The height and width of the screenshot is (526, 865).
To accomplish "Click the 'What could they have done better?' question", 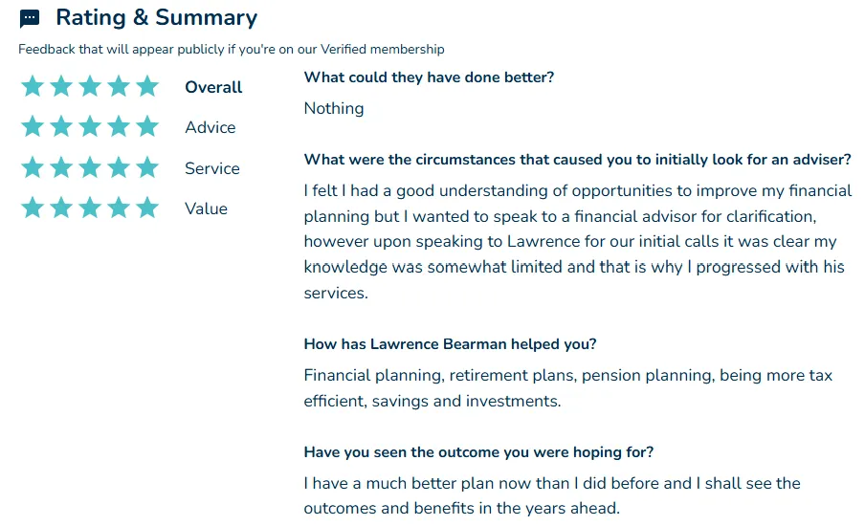I will (x=429, y=77).
